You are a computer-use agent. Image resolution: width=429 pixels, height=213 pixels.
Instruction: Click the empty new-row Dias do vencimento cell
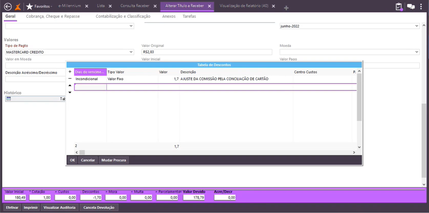coord(90,87)
